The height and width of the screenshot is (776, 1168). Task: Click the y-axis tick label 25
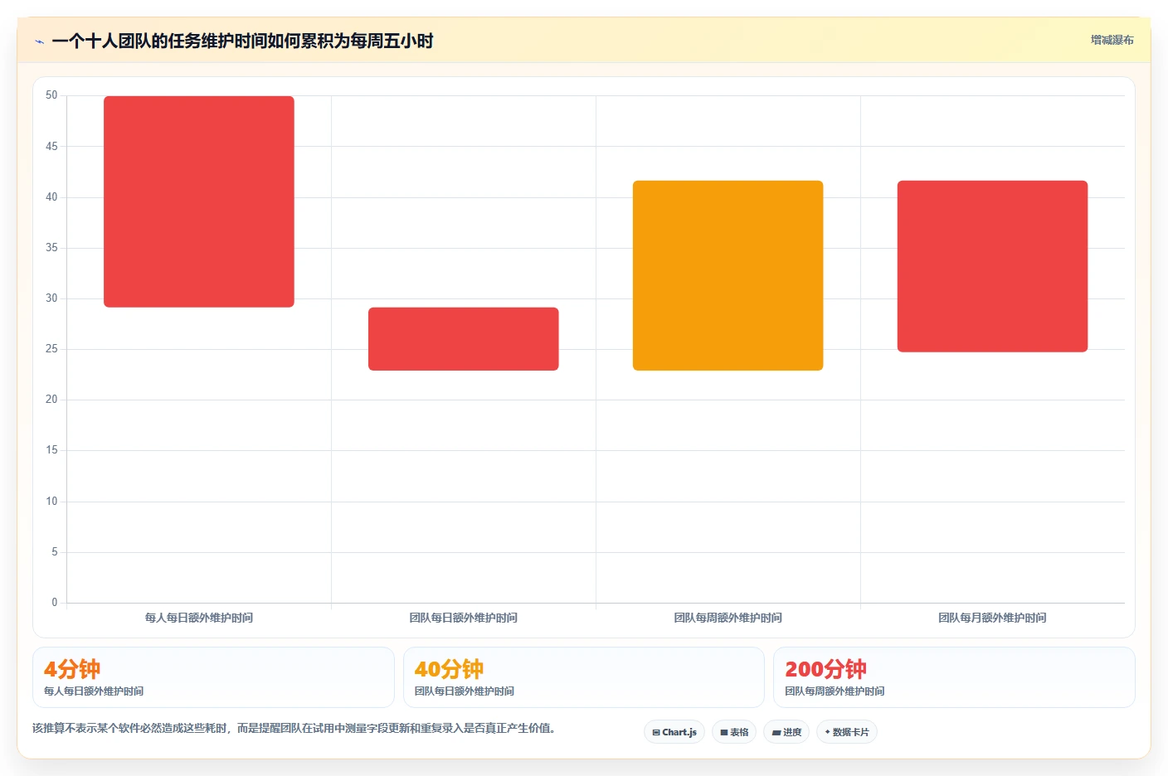click(51, 349)
